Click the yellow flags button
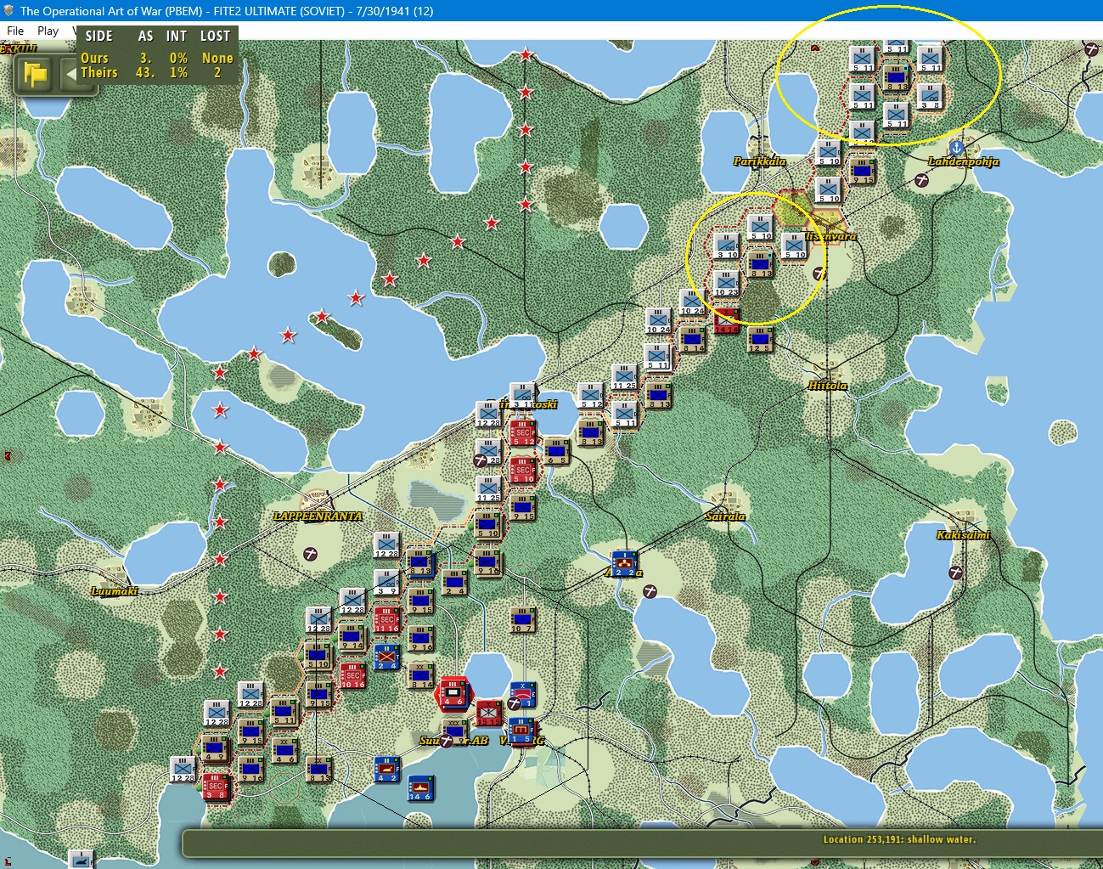The height and width of the screenshot is (869, 1103). pyautogui.click(x=36, y=75)
